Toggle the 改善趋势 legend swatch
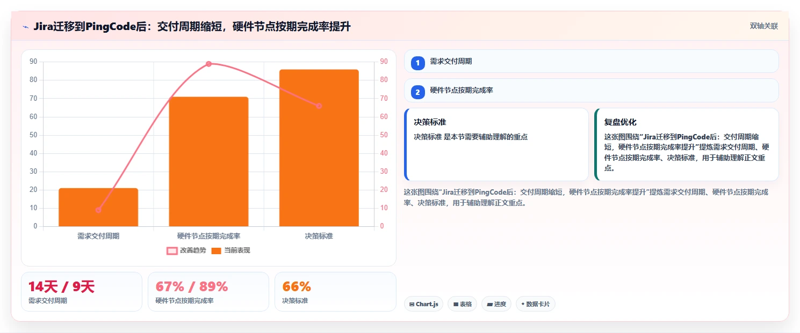Image resolution: width=800 pixels, height=333 pixels. (x=172, y=250)
